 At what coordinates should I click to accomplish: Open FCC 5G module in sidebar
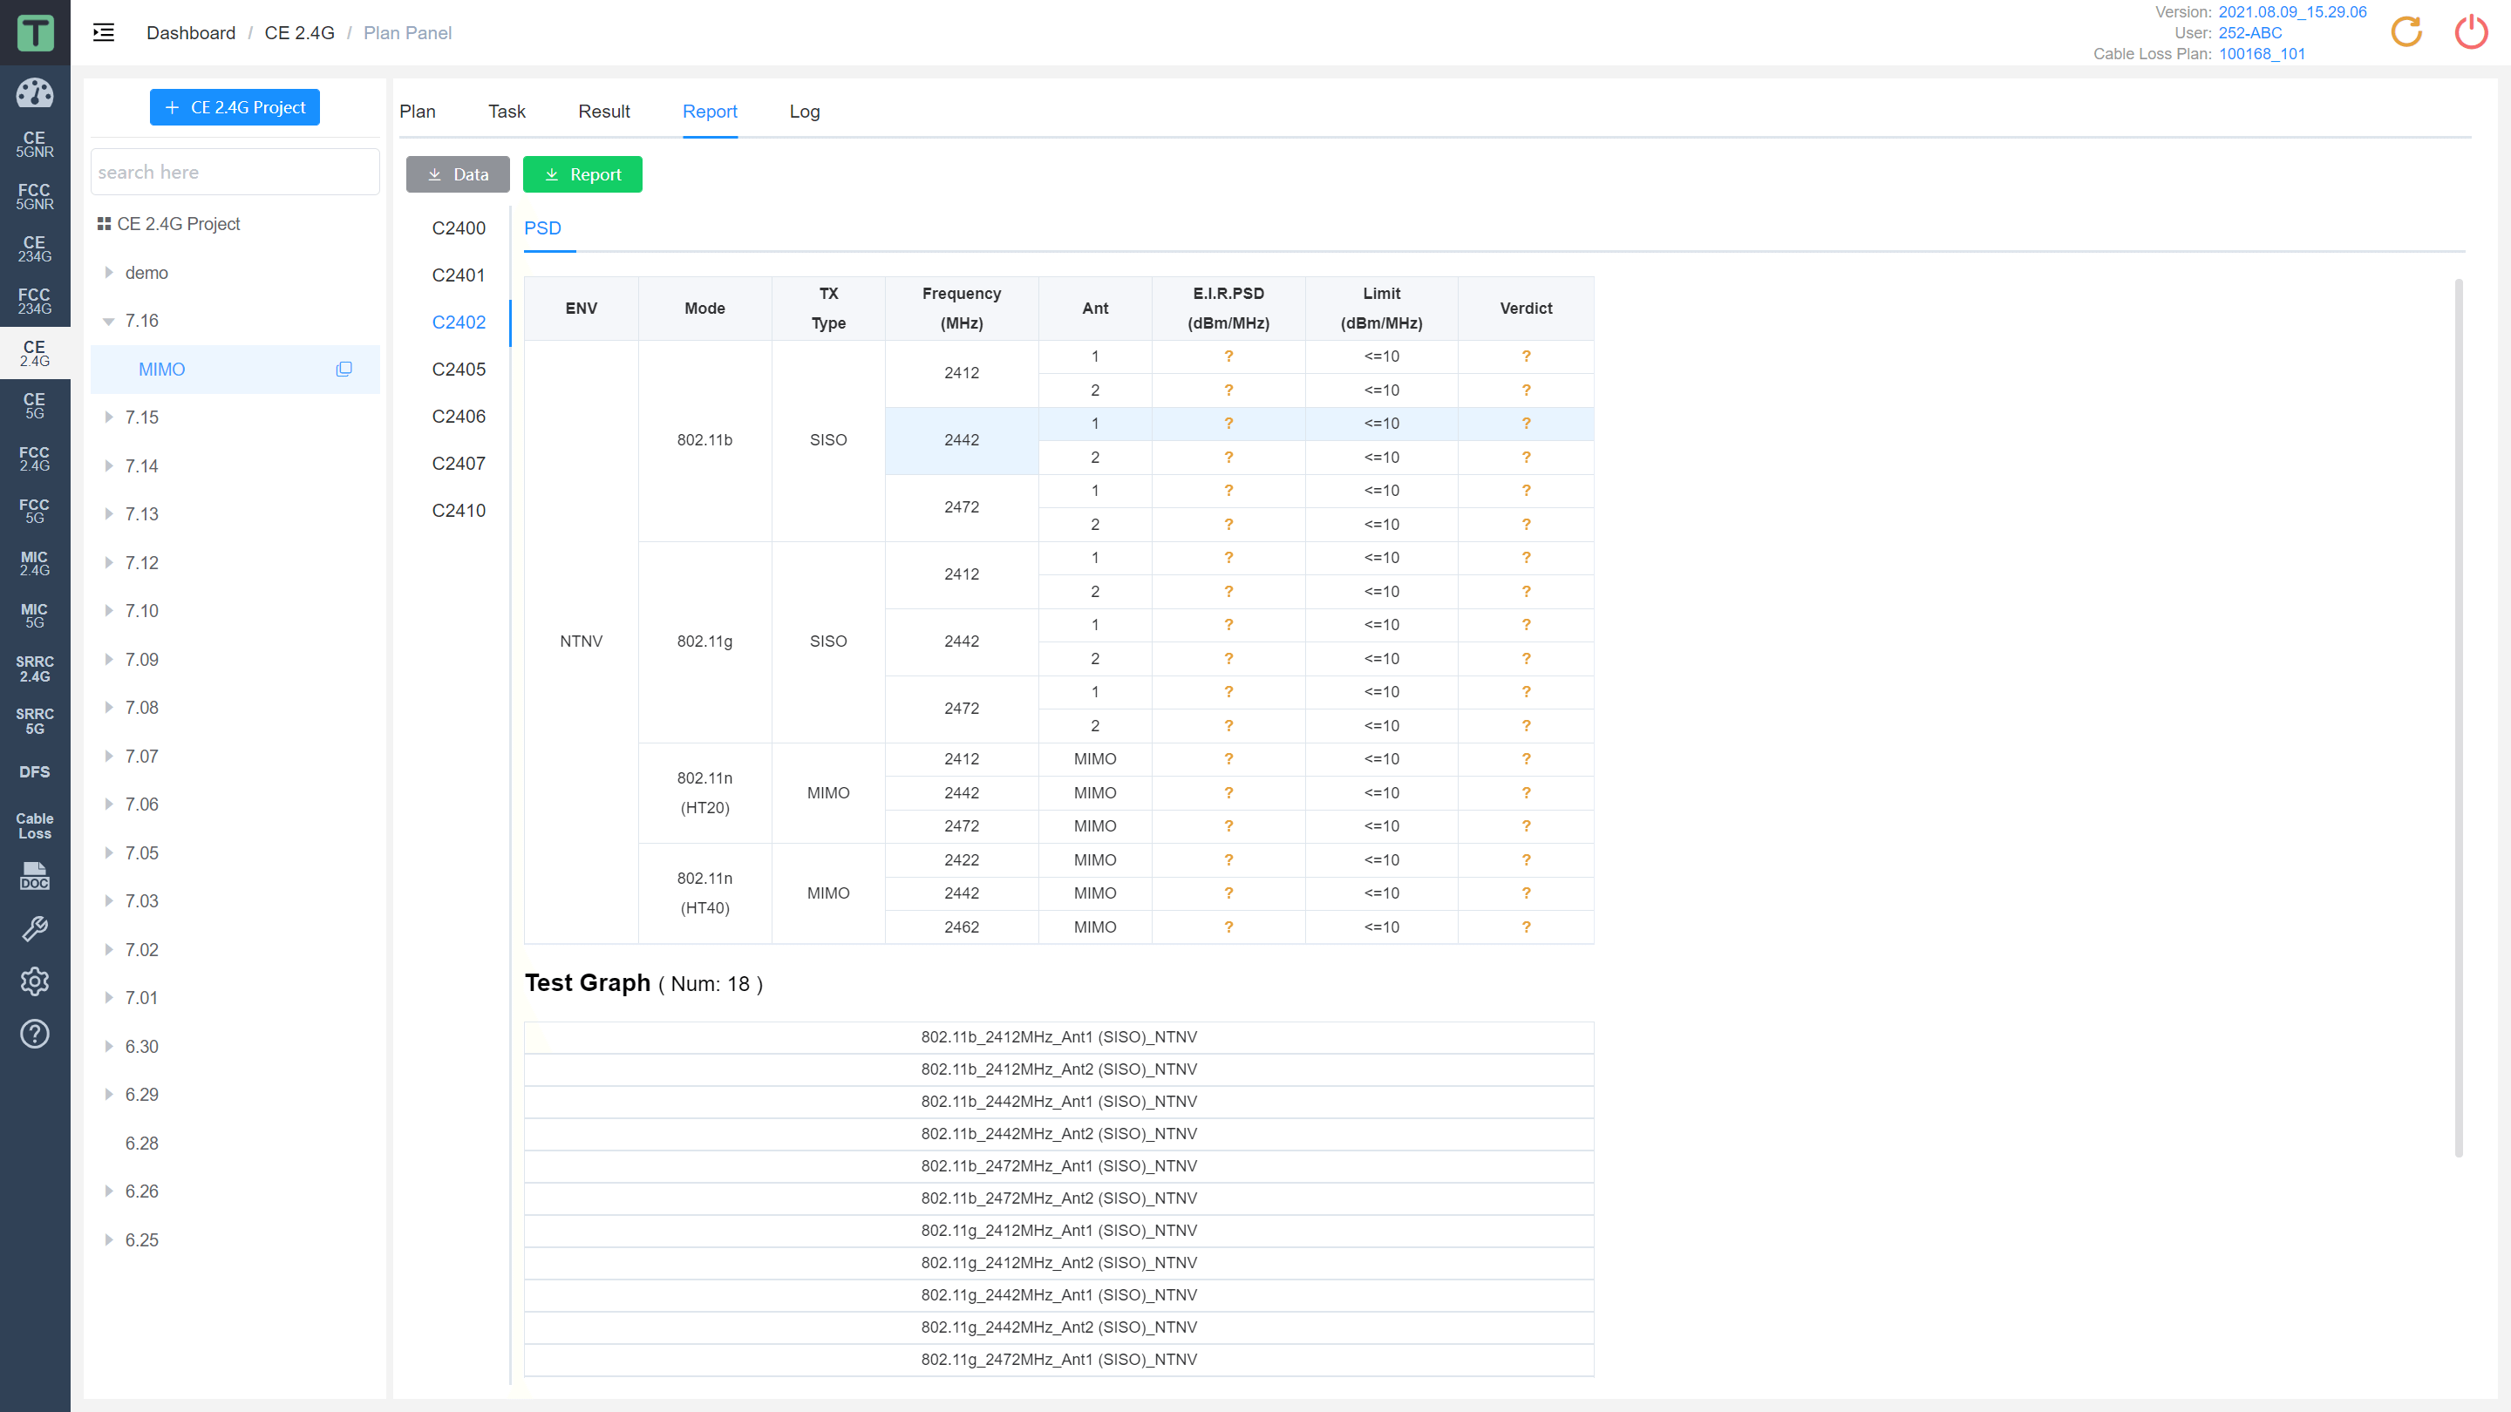[35, 511]
